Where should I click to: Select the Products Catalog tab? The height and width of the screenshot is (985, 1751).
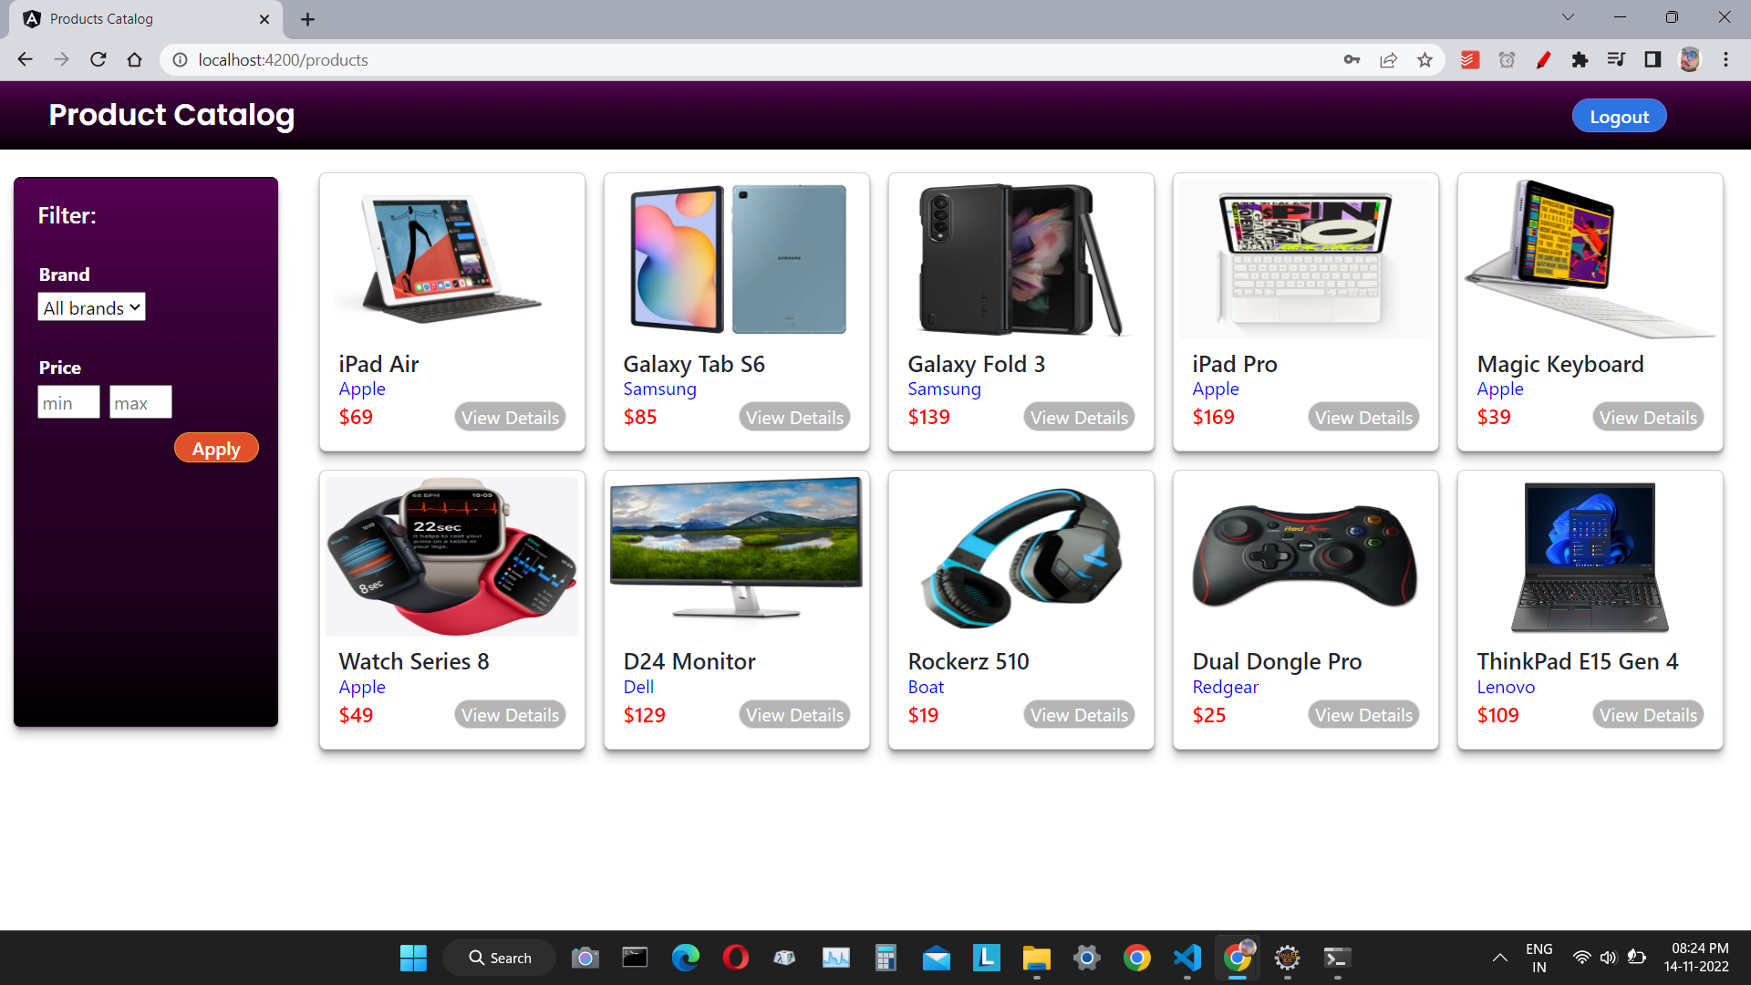(x=137, y=19)
